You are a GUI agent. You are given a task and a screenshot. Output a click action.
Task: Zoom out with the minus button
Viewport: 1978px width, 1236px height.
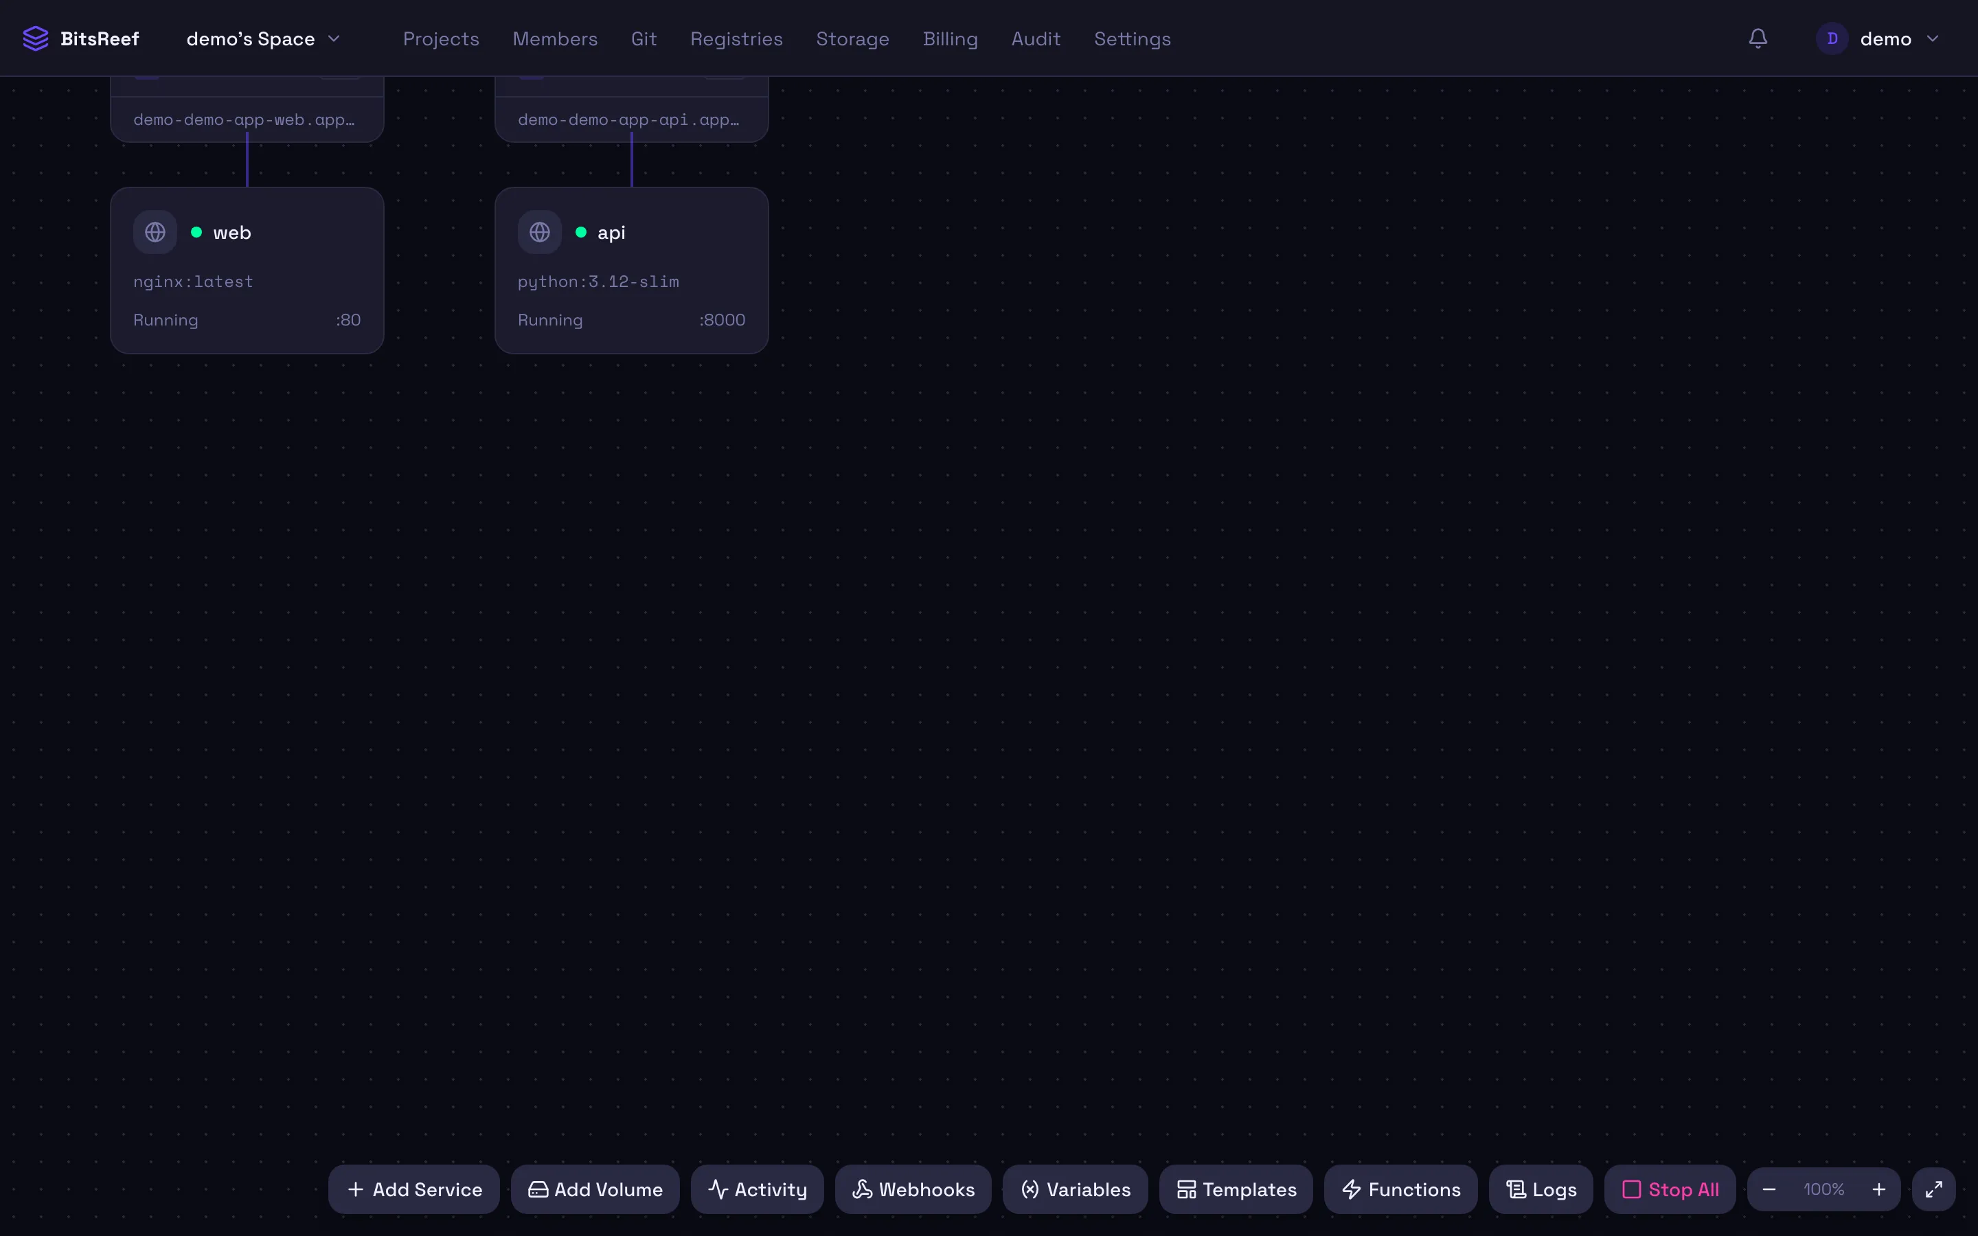[1769, 1189]
